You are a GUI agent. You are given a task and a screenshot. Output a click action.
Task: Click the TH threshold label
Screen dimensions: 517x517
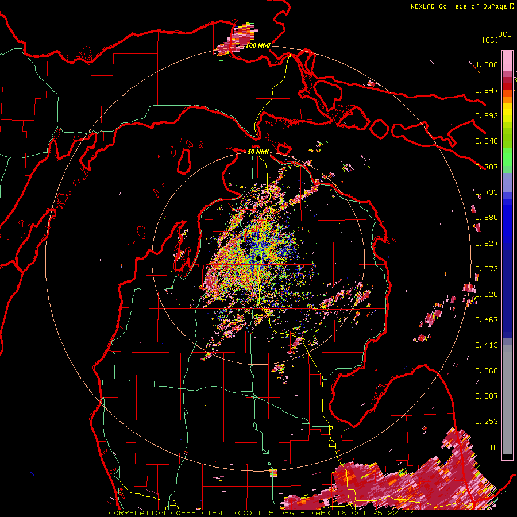click(x=493, y=447)
